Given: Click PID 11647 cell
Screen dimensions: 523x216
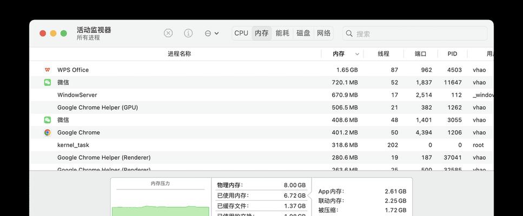Looking at the screenshot, I should (453, 82).
